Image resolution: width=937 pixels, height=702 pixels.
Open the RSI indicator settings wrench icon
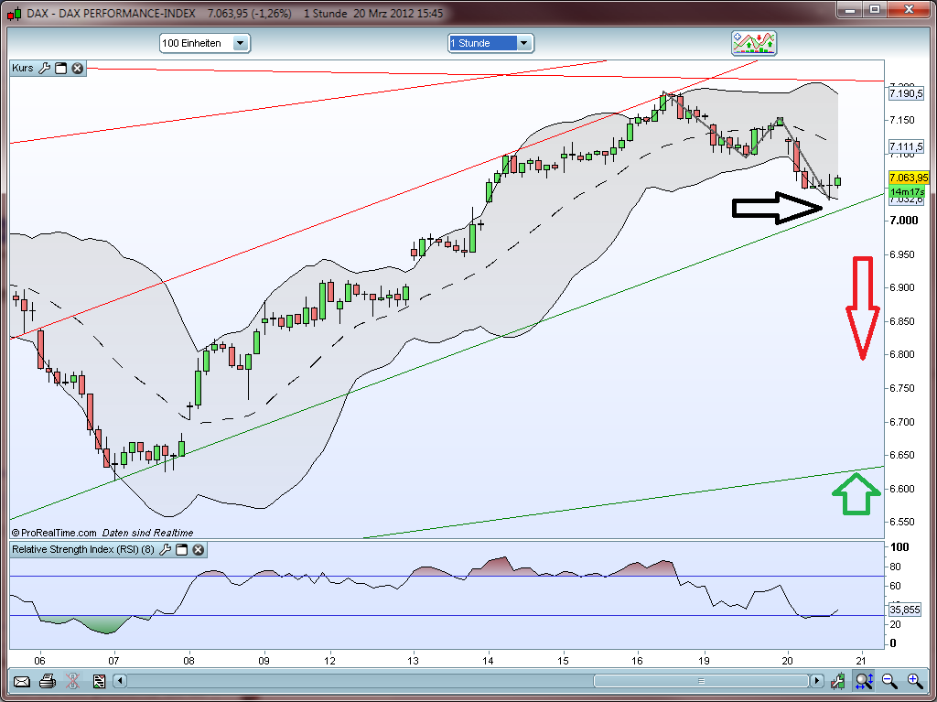point(167,550)
